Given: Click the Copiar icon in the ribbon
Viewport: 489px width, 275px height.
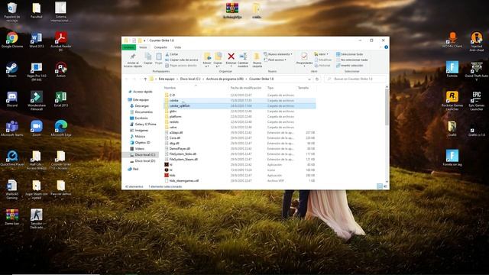Looking at the screenshot, I should pos(147,57).
